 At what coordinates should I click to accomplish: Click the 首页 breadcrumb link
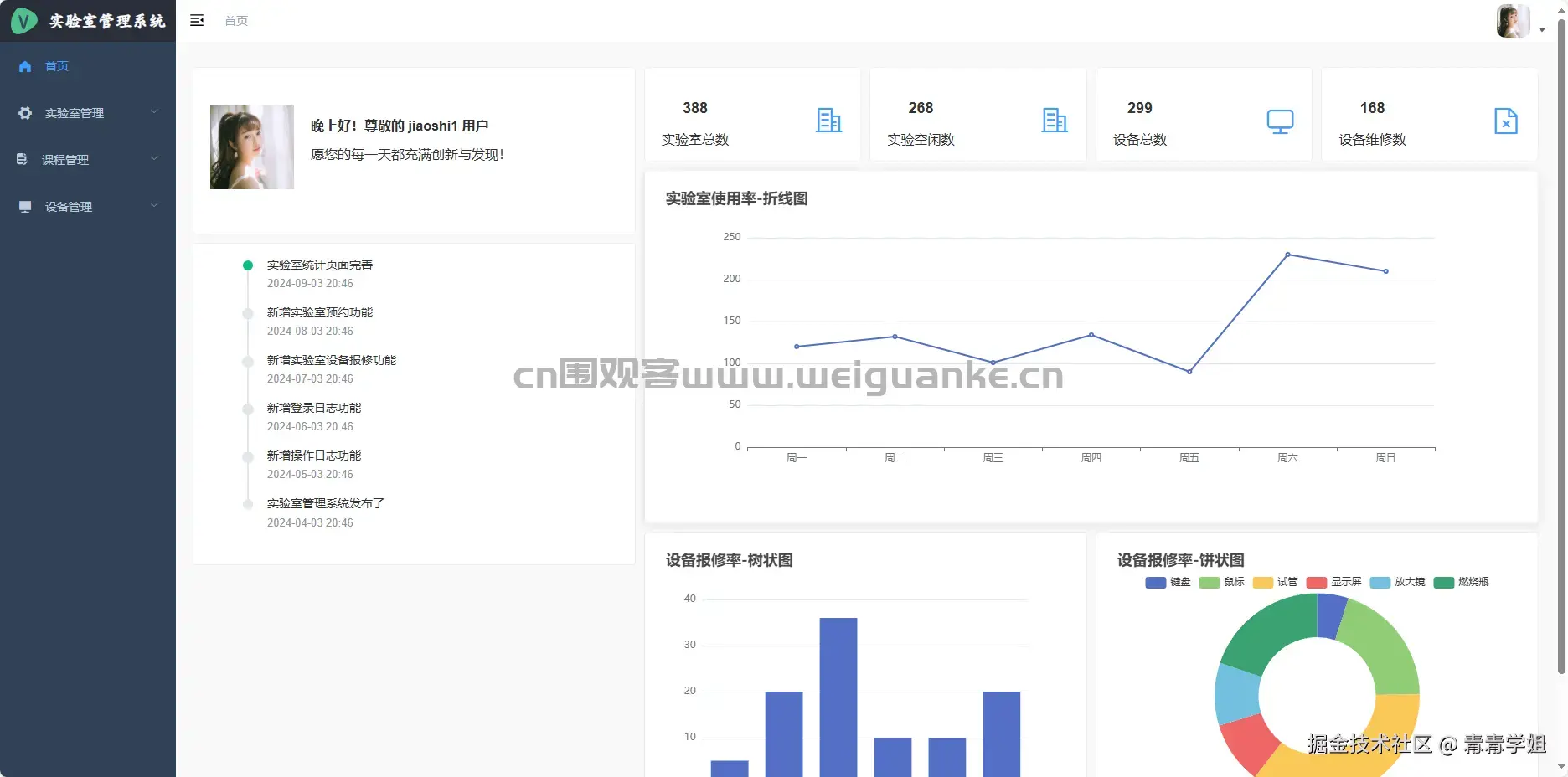pyautogui.click(x=236, y=21)
